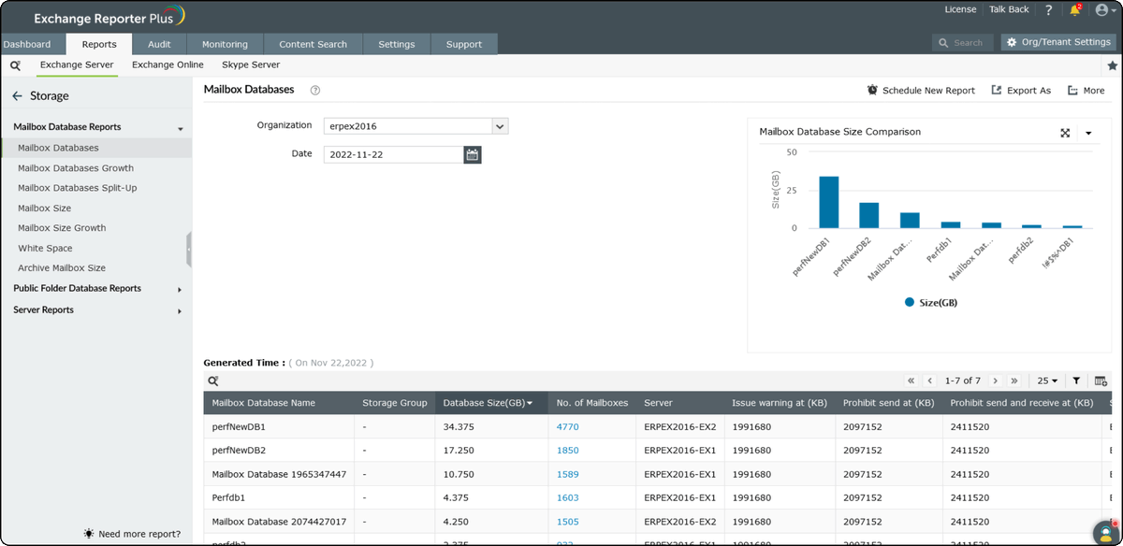
Task: Open the filter icon in the table toolbar
Action: 1074,381
